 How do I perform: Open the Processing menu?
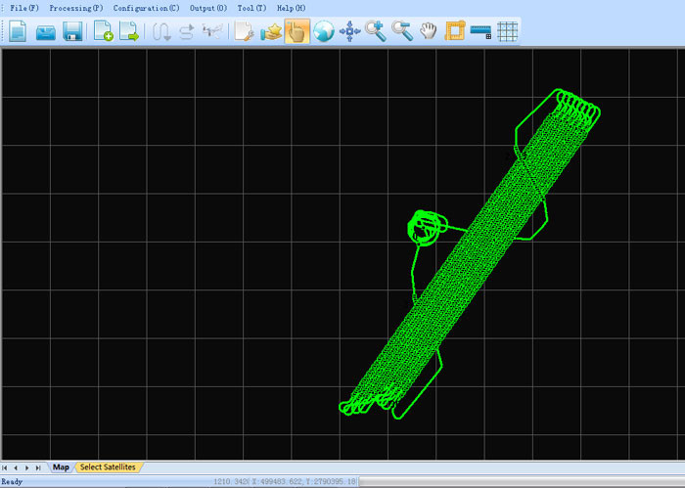click(75, 8)
